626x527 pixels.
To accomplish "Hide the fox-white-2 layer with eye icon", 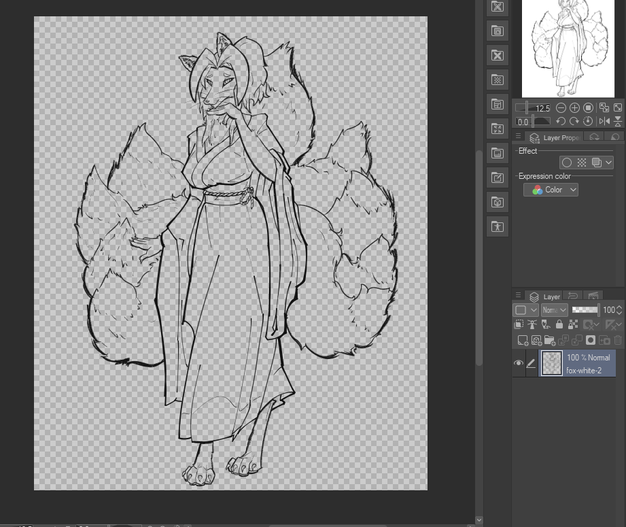I will pyautogui.click(x=519, y=364).
